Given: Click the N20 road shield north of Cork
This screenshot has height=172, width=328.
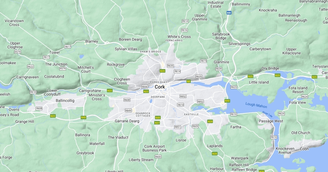Looking at the screenshot, I should [163, 71].
